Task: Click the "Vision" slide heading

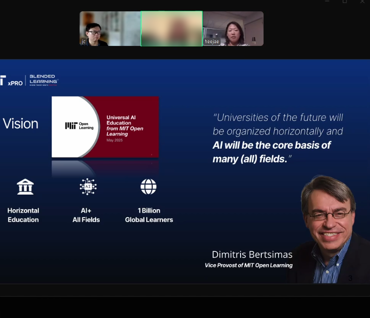Action: point(21,123)
